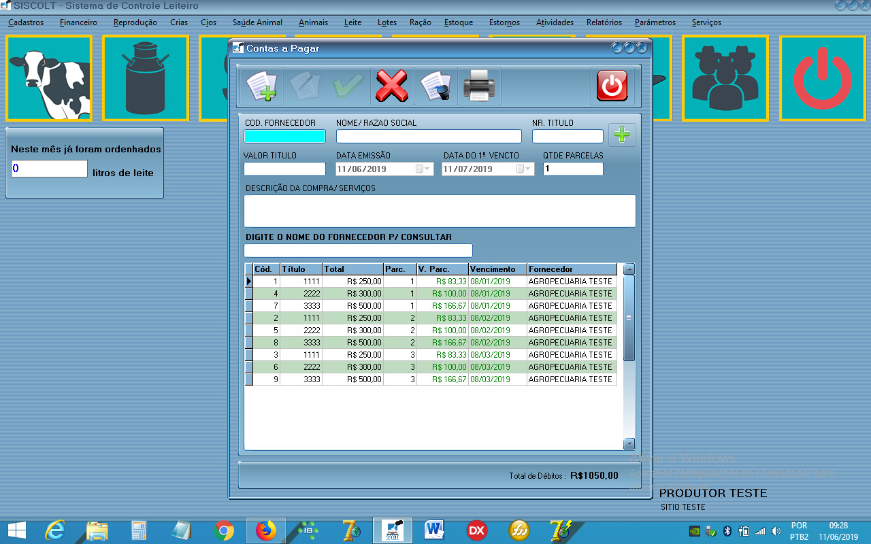871x544 pixels.
Task: Click the green plus button beside Nr. Titulo
Action: (622, 135)
